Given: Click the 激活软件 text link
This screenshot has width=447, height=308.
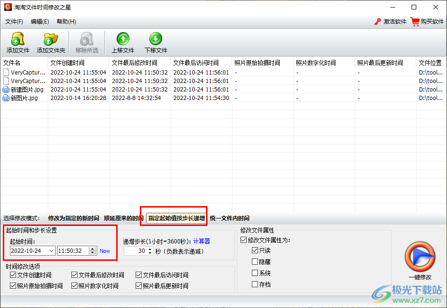Looking at the screenshot, I should (395, 22).
